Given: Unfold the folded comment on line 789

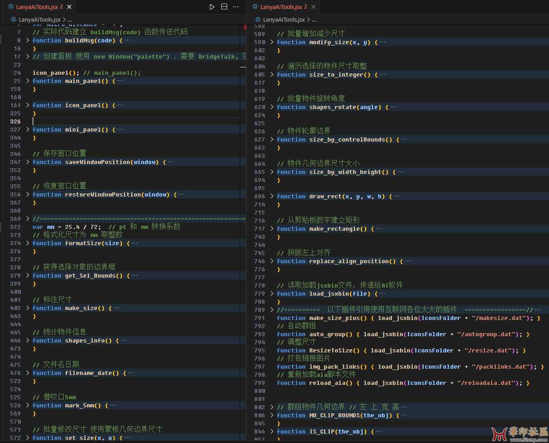Looking at the screenshot, I should tap(272, 310).
